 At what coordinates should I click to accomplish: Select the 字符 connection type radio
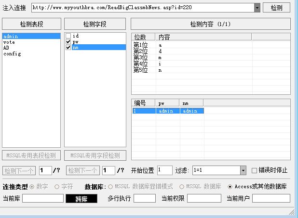point(57,187)
